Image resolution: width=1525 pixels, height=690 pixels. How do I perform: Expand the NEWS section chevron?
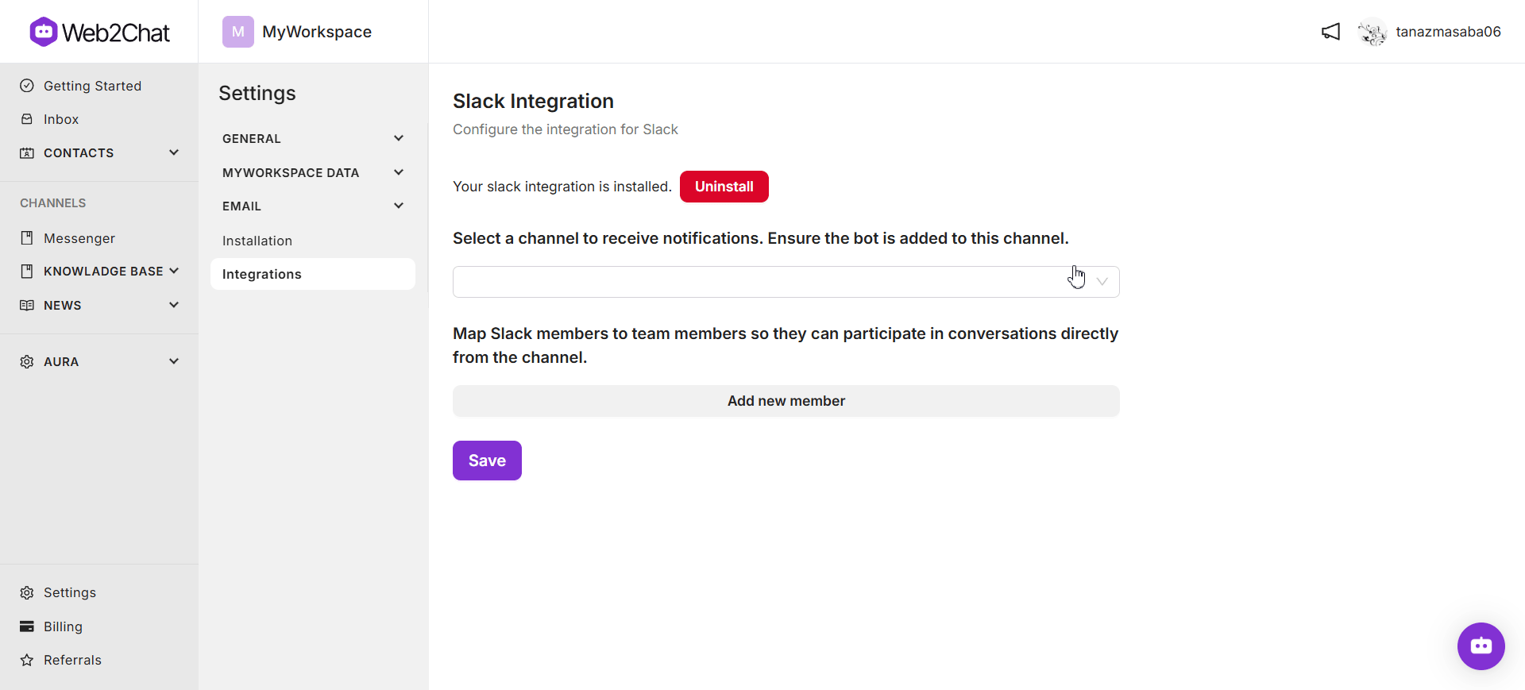point(174,305)
